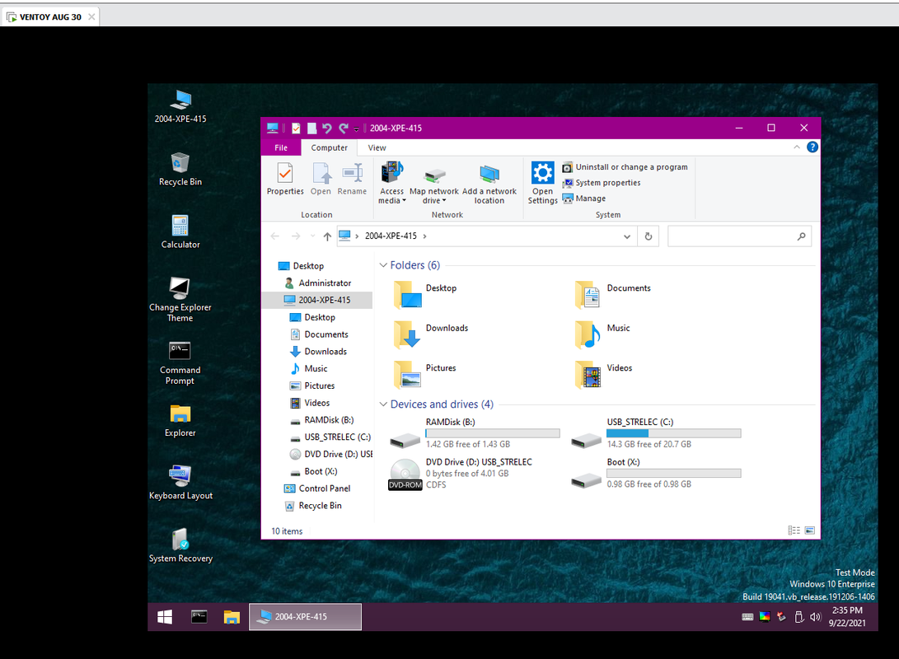899x659 pixels.
Task: Select the Music folder in main pane
Action: tap(602, 334)
